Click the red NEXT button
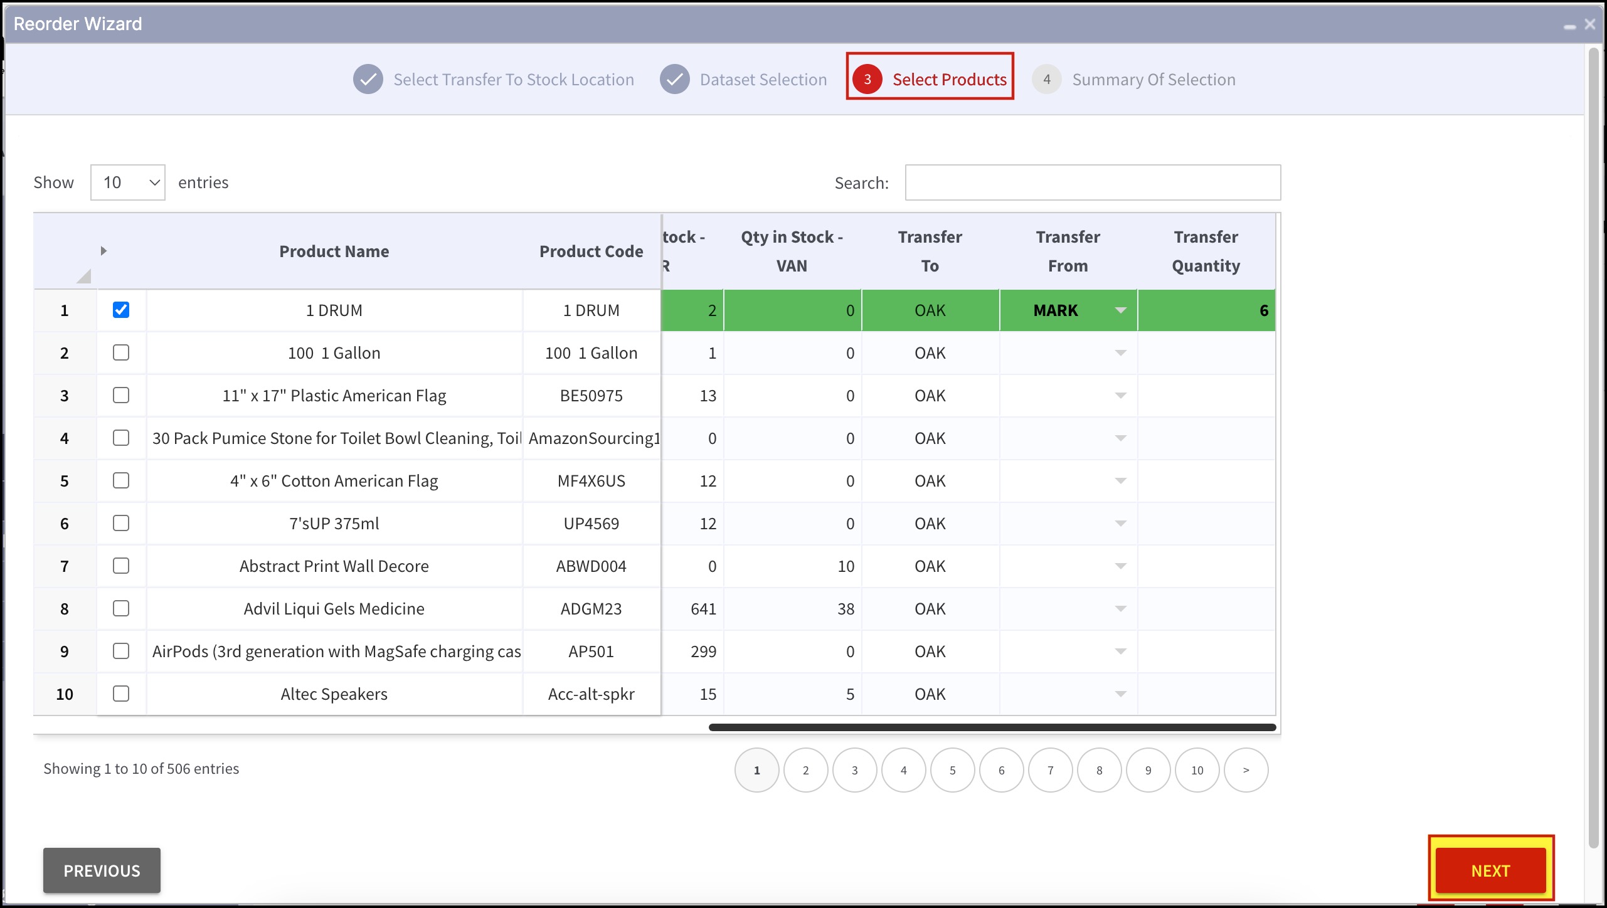This screenshot has width=1607, height=908. [1490, 870]
